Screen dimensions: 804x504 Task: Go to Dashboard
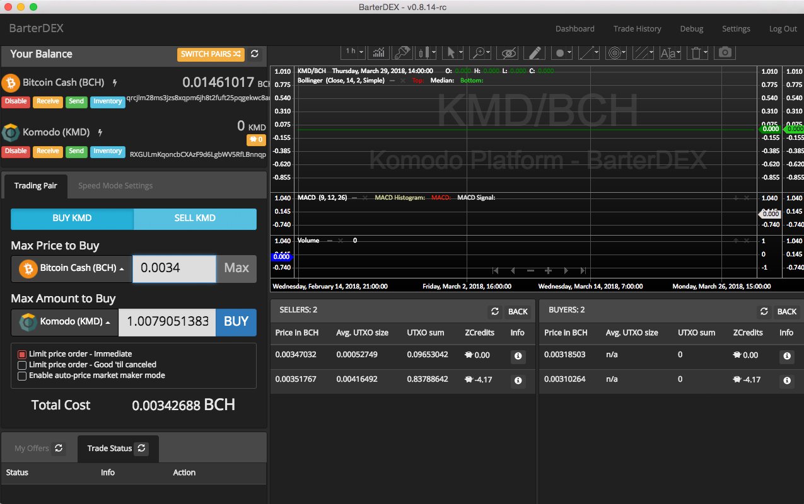coord(574,28)
